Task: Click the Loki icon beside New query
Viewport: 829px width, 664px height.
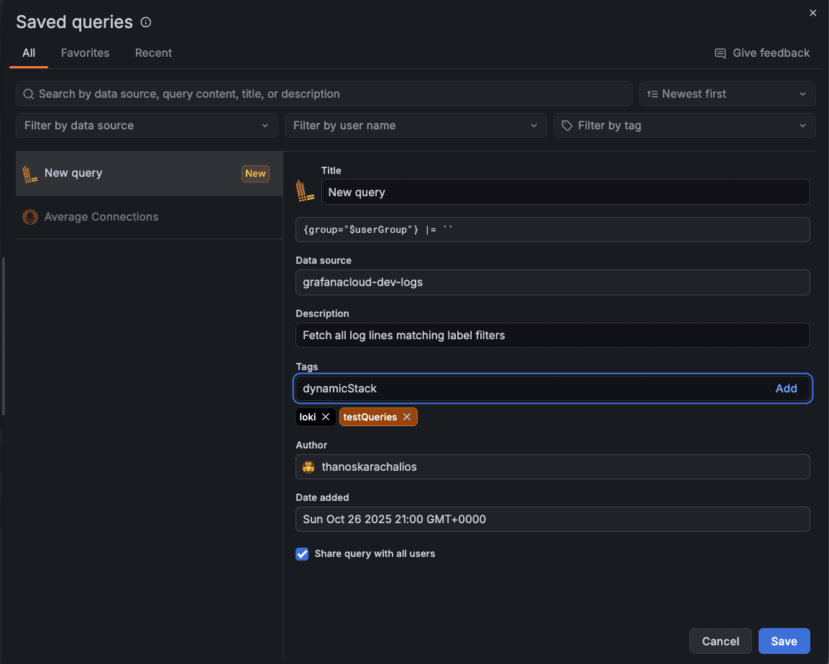Action: 29,172
